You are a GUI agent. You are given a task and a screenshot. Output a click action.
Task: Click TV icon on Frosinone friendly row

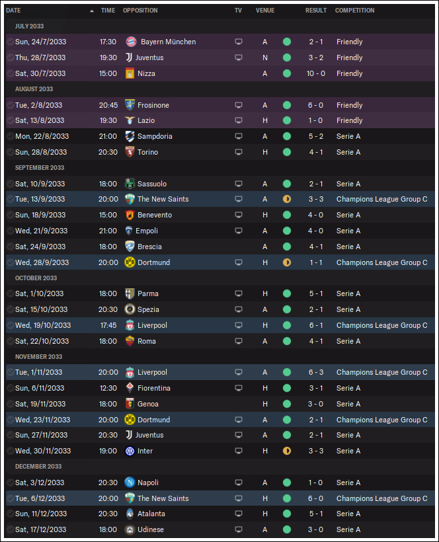239,105
